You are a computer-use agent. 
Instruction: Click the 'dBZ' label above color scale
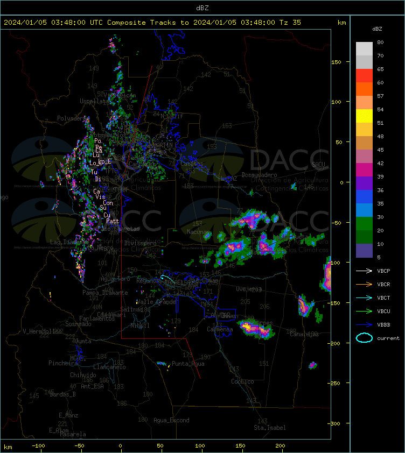377,29
